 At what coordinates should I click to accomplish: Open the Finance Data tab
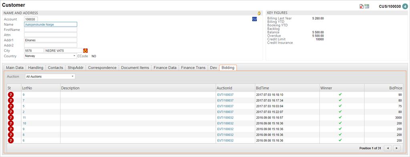pyautogui.click(x=165, y=68)
